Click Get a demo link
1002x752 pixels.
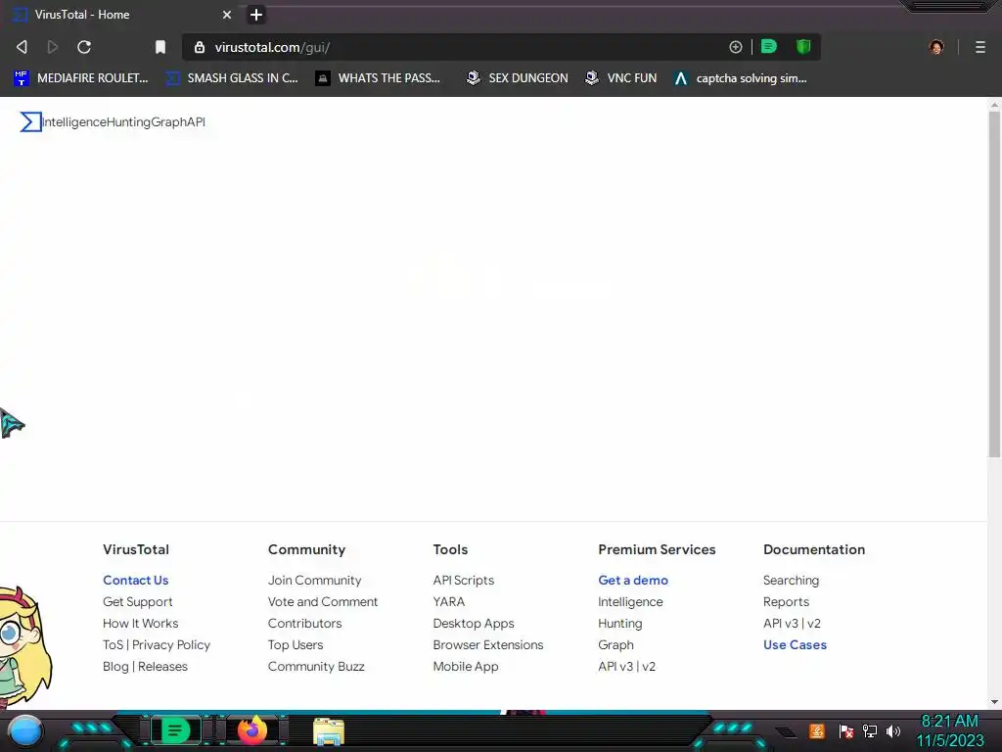tap(633, 580)
